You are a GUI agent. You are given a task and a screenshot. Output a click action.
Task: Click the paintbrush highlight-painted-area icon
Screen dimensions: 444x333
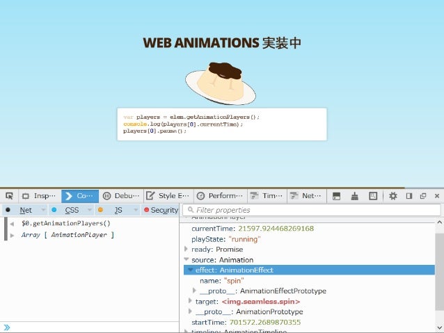coord(354,196)
